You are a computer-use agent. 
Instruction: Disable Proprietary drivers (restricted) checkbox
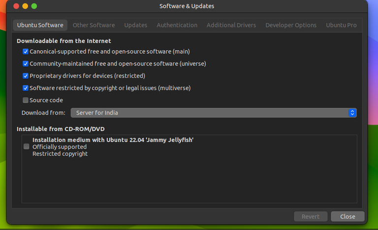click(x=26, y=76)
